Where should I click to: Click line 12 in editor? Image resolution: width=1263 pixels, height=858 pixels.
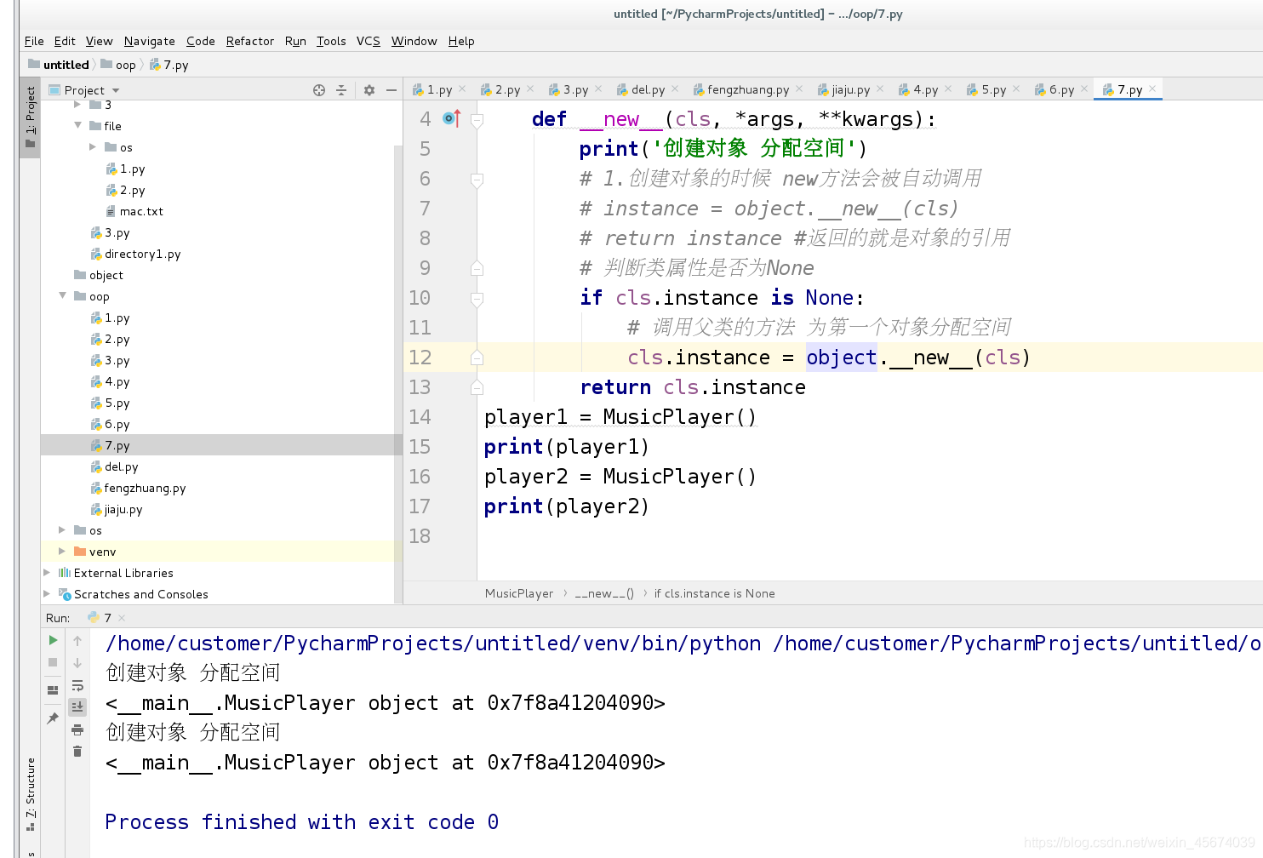[833, 357]
